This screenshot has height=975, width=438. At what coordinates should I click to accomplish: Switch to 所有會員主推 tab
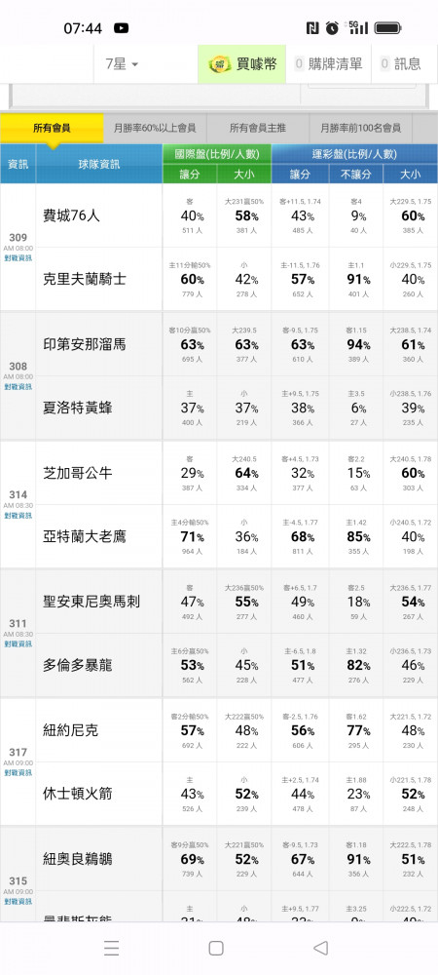258,128
